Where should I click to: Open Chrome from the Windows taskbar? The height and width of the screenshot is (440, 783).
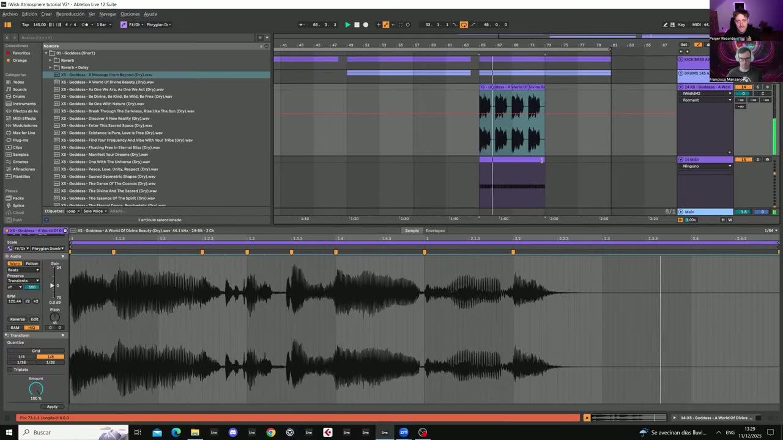click(271, 432)
